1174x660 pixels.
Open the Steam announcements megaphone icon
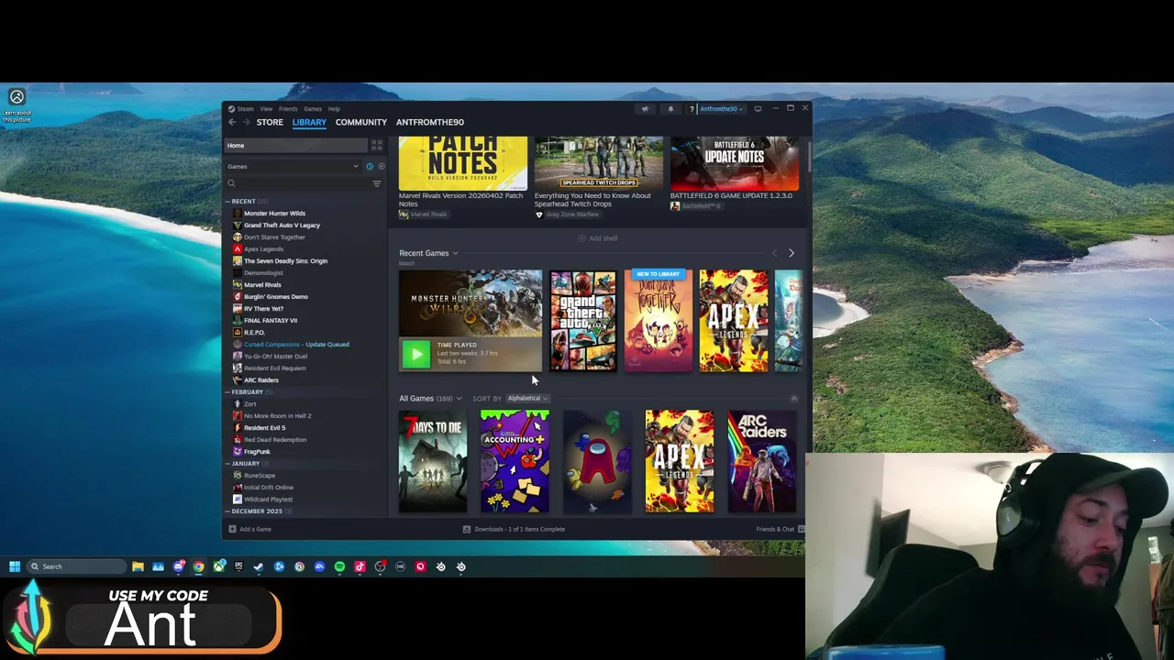coord(645,109)
